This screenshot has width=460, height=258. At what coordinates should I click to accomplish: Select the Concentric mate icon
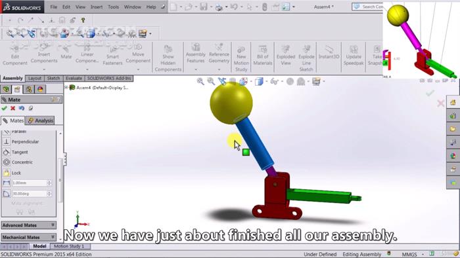point(6,162)
